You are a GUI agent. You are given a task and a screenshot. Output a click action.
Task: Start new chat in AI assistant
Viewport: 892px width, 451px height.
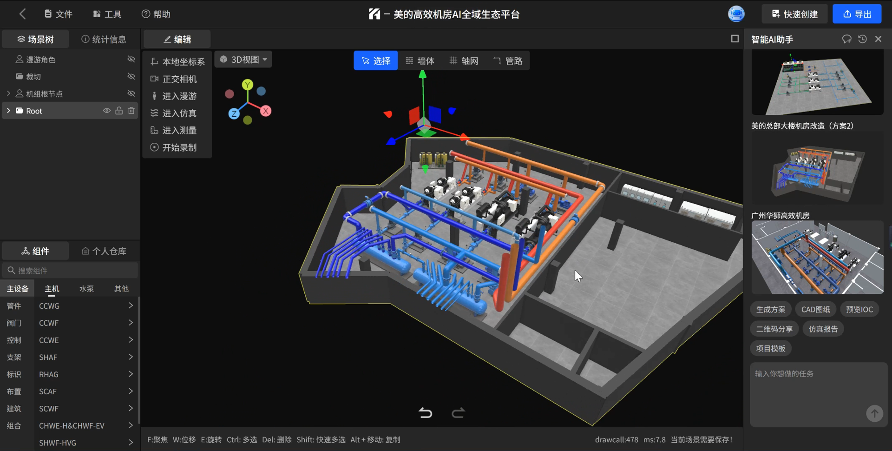[847, 40]
